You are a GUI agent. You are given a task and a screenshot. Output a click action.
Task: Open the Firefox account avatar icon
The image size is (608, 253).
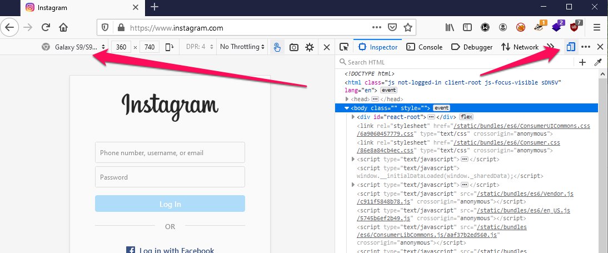503,28
